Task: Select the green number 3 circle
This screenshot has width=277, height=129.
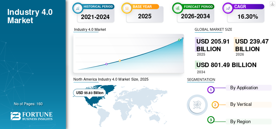Action: coord(211,120)
